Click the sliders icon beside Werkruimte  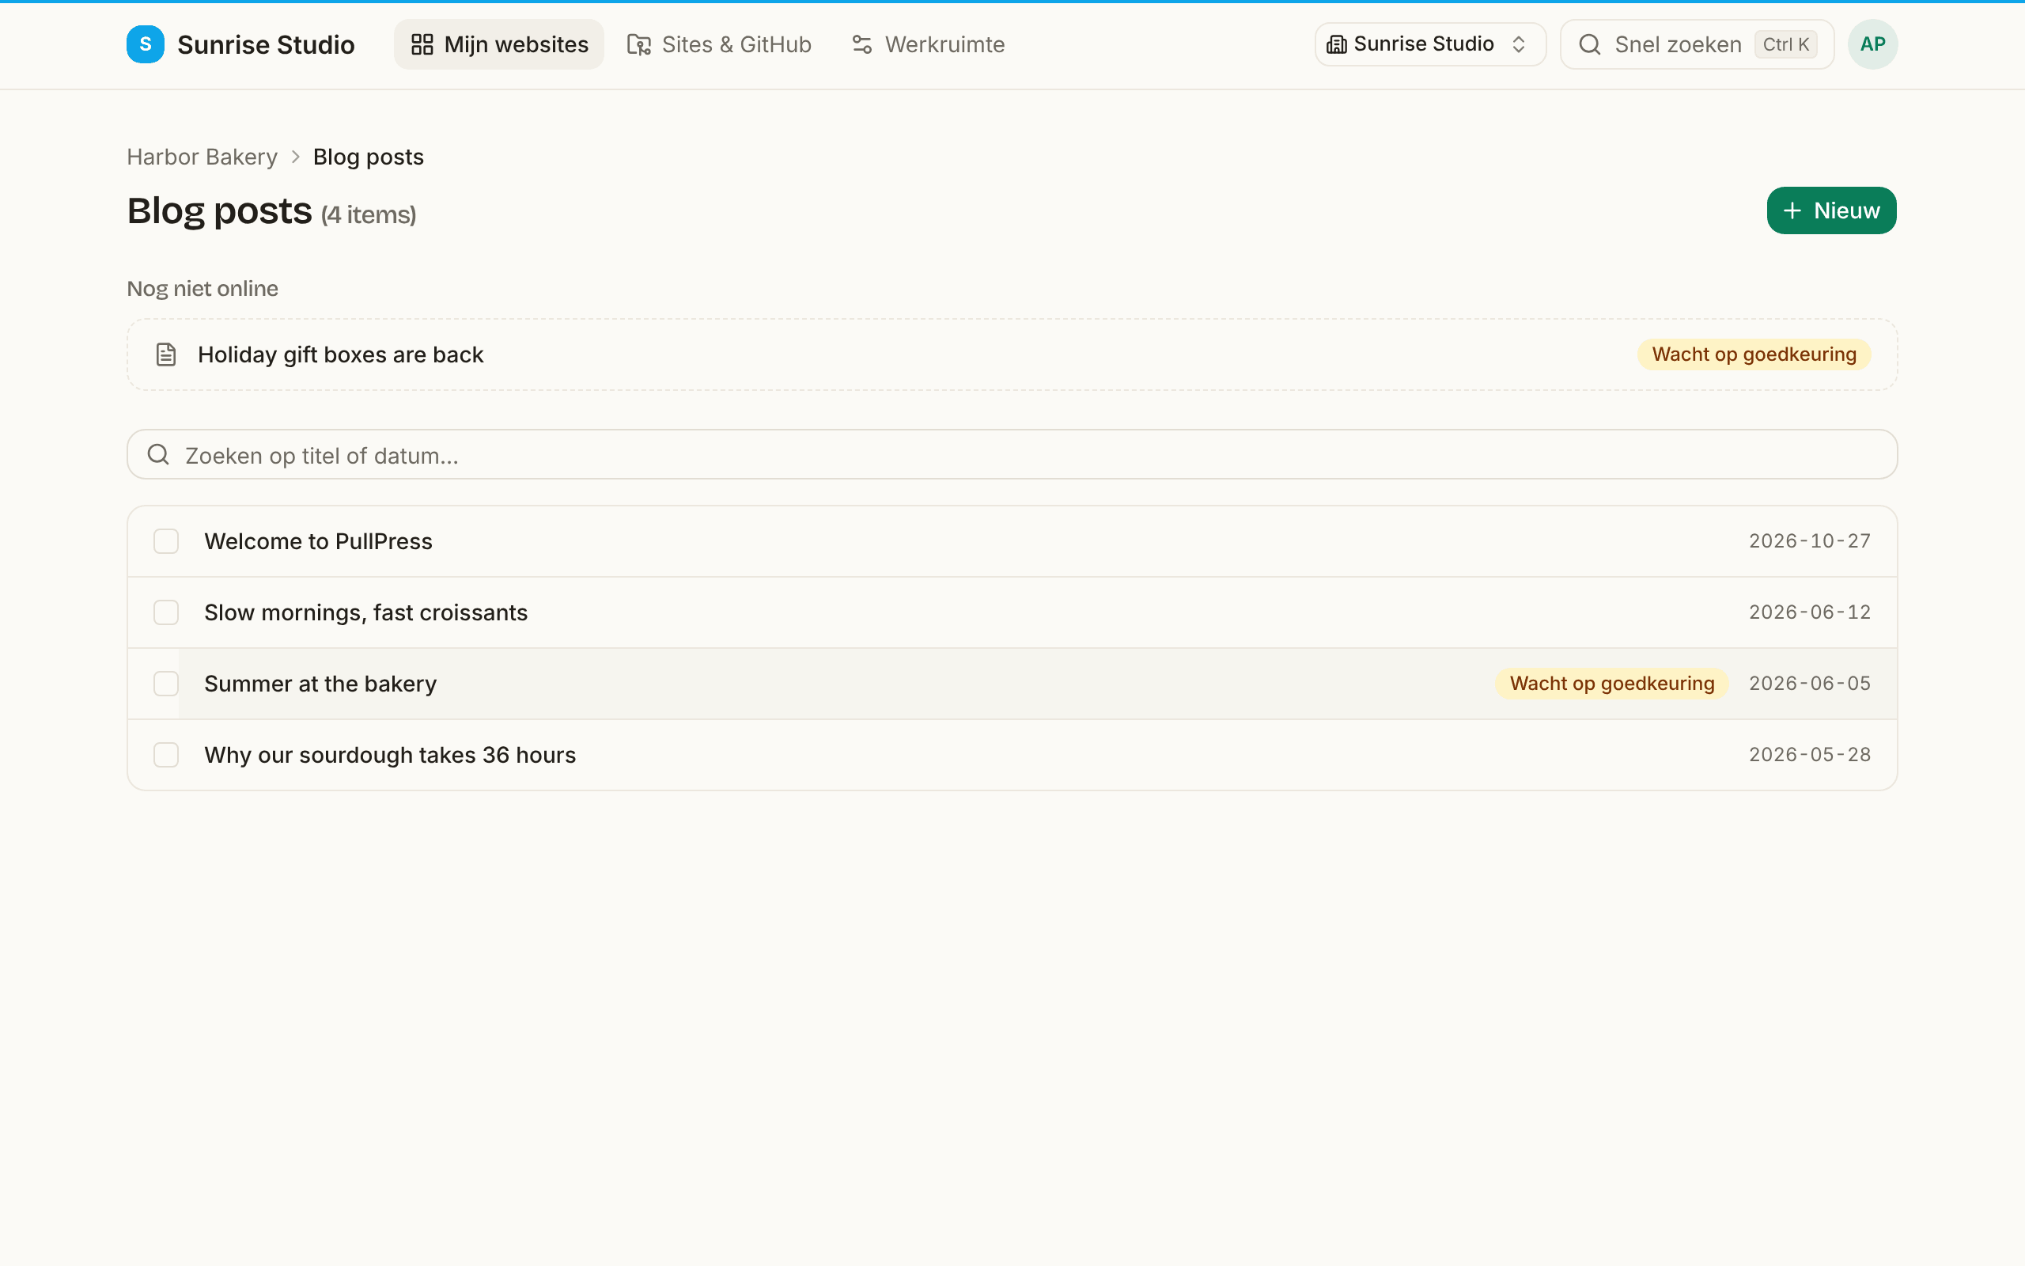click(x=862, y=44)
